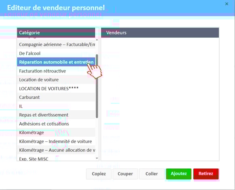
Task: Select the 'Carburant' category
Action: click(x=56, y=97)
